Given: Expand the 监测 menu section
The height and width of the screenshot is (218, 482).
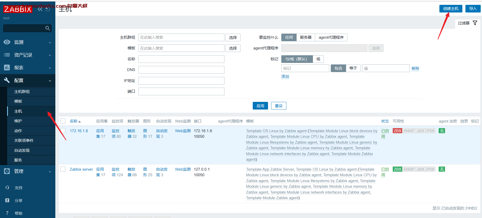Looking at the screenshot, I should pyautogui.click(x=28, y=42).
